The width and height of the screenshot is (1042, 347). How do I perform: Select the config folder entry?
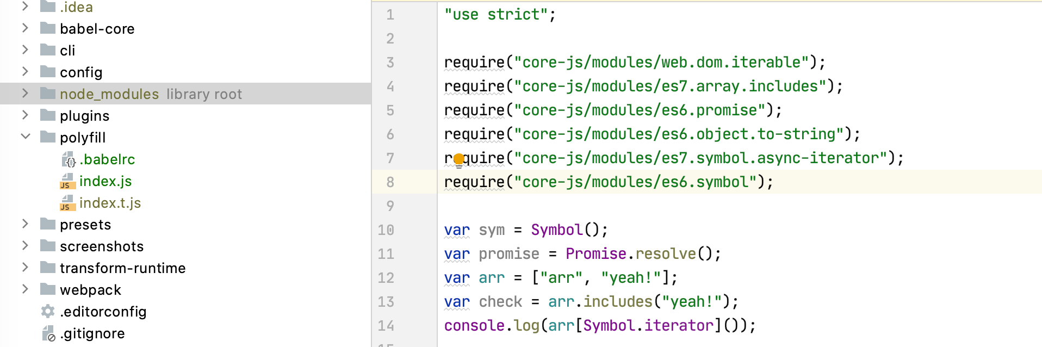[x=81, y=72]
